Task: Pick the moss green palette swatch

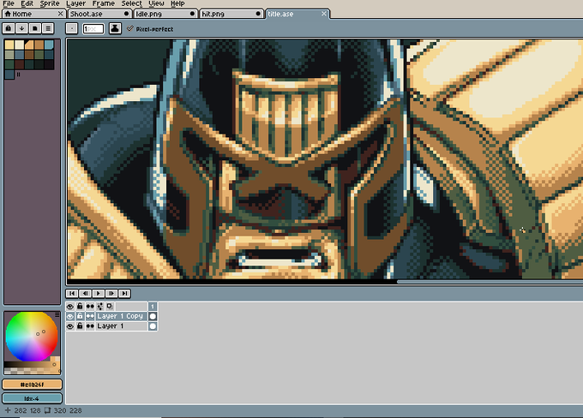Action: coord(39,55)
